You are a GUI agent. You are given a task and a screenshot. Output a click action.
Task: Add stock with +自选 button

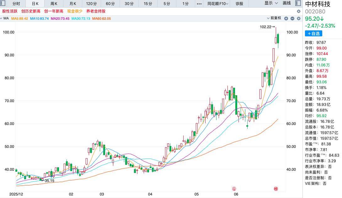click(313, 34)
